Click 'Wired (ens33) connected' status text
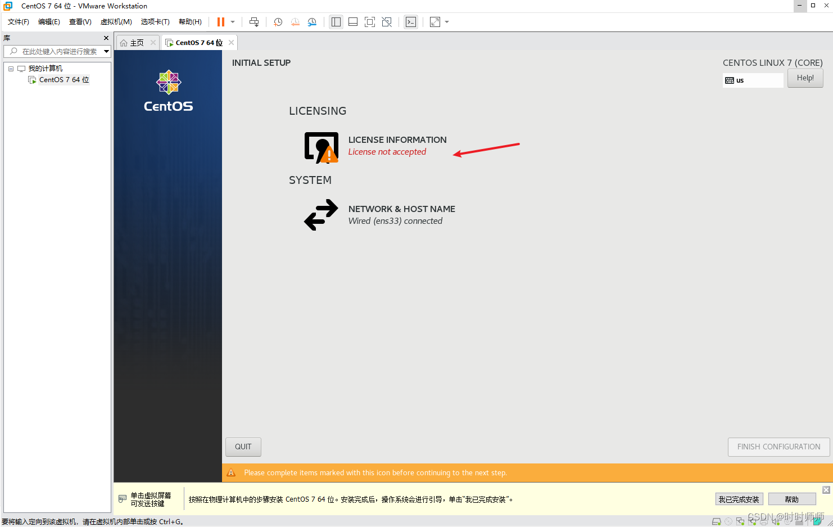 [395, 221]
